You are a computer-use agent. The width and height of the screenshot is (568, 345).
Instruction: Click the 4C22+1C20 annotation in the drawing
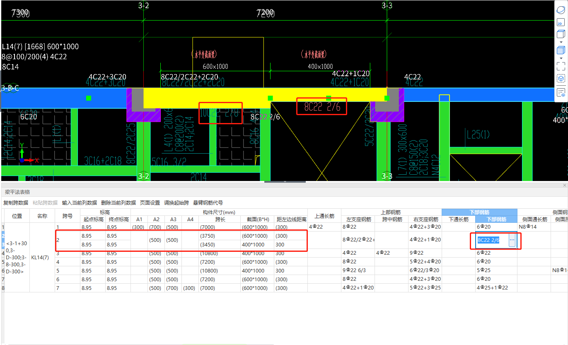(x=350, y=74)
